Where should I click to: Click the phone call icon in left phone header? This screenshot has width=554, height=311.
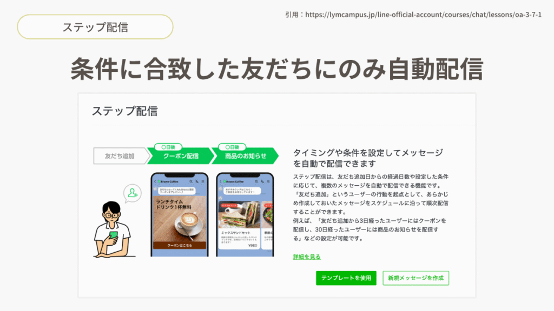[197, 181]
